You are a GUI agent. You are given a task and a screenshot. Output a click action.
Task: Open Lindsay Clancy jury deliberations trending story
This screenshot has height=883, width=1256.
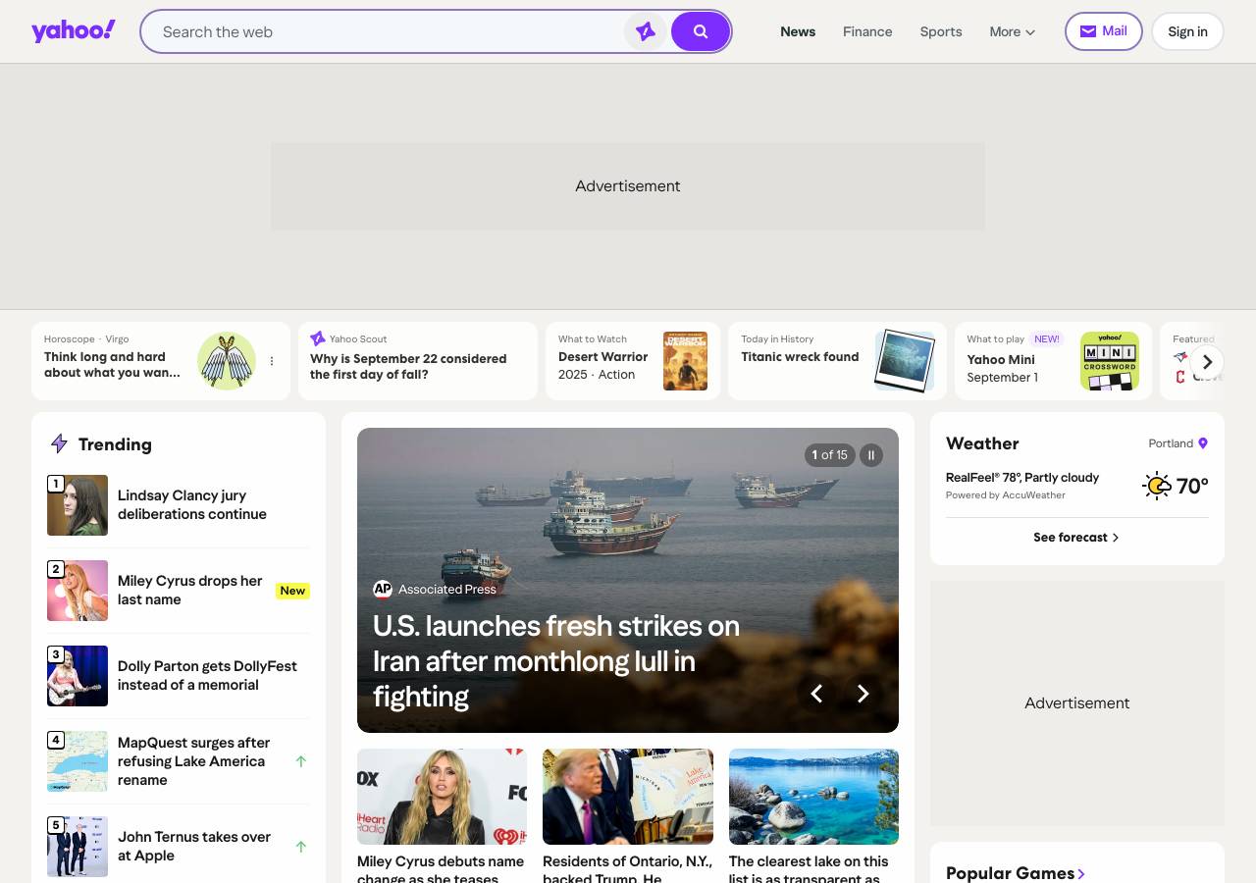(192, 504)
